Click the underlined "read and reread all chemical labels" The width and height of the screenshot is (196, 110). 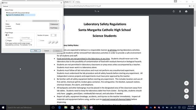116,99
